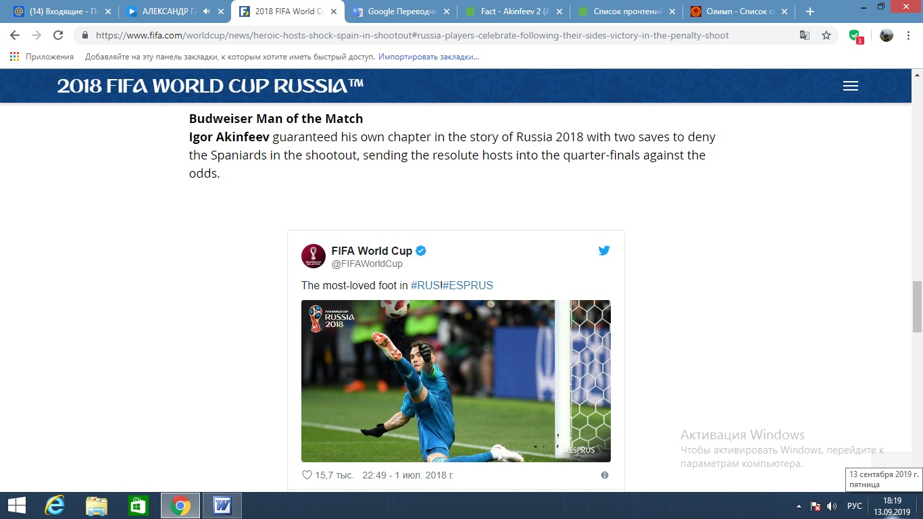Click the #ESPRUS hashtag link
Image resolution: width=923 pixels, height=519 pixels.
tap(468, 285)
